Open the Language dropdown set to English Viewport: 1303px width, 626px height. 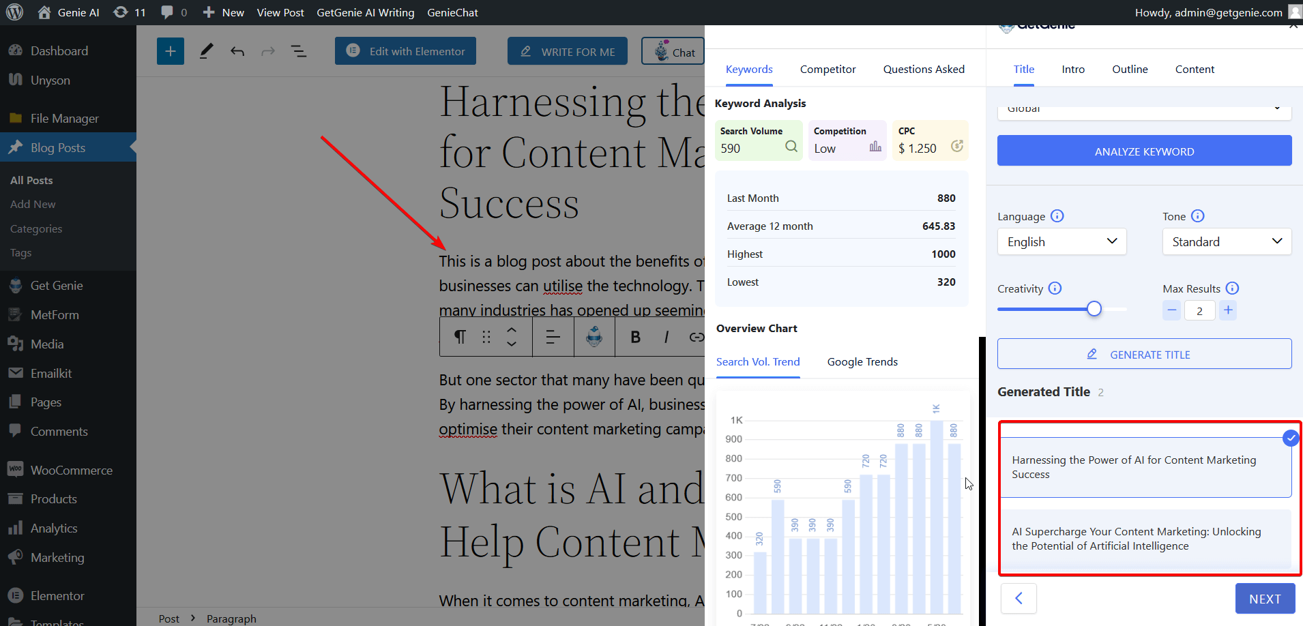click(x=1062, y=241)
